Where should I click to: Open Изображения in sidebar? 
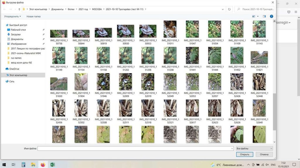[x=18, y=44]
